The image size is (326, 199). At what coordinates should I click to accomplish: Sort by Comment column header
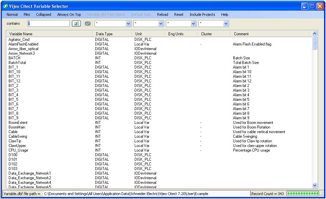coord(270,34)
